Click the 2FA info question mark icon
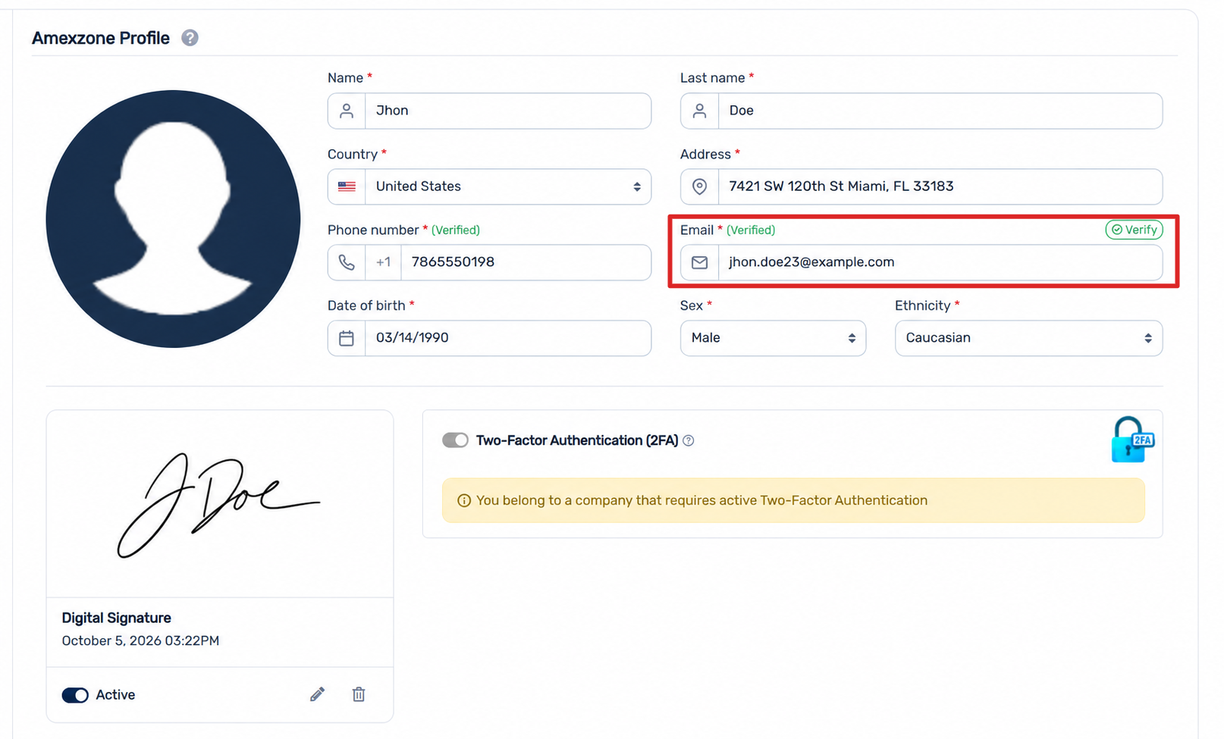The width and height of the screenshot is (1224, 739). (x=689, y=440)
